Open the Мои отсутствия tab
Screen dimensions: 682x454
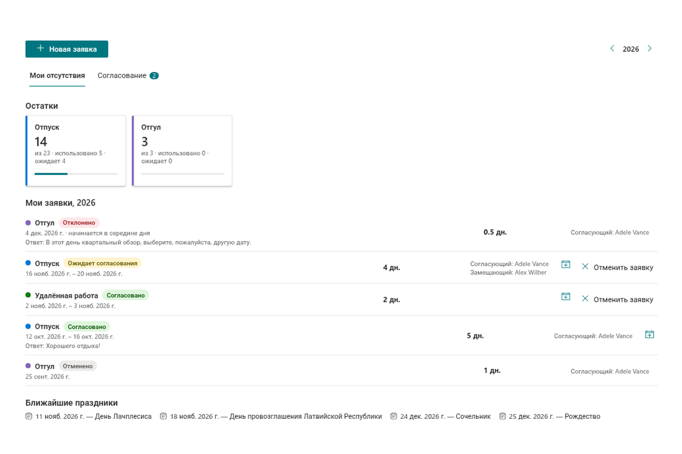click(57, 75)
